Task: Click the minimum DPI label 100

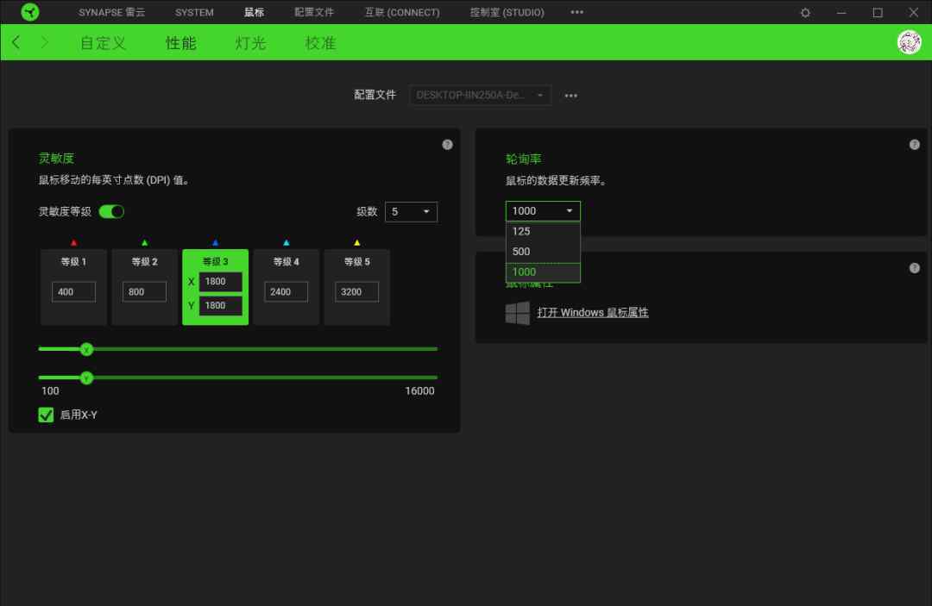Action: coord(50,391)
